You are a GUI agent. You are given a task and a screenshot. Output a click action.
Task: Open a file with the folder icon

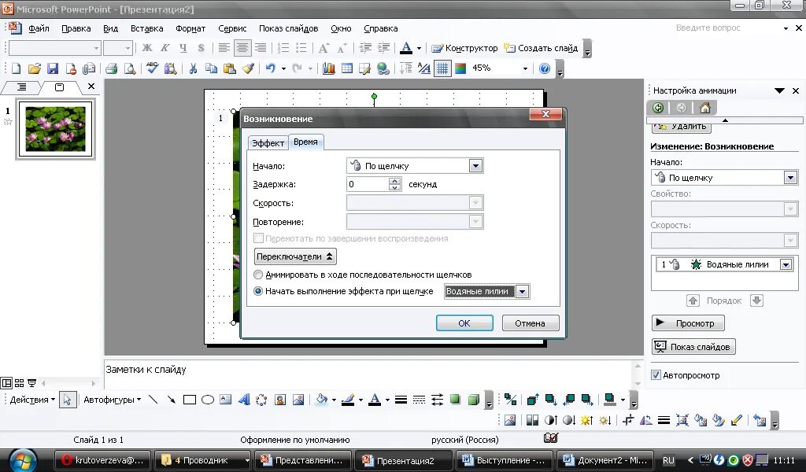(x=35, y=68)
